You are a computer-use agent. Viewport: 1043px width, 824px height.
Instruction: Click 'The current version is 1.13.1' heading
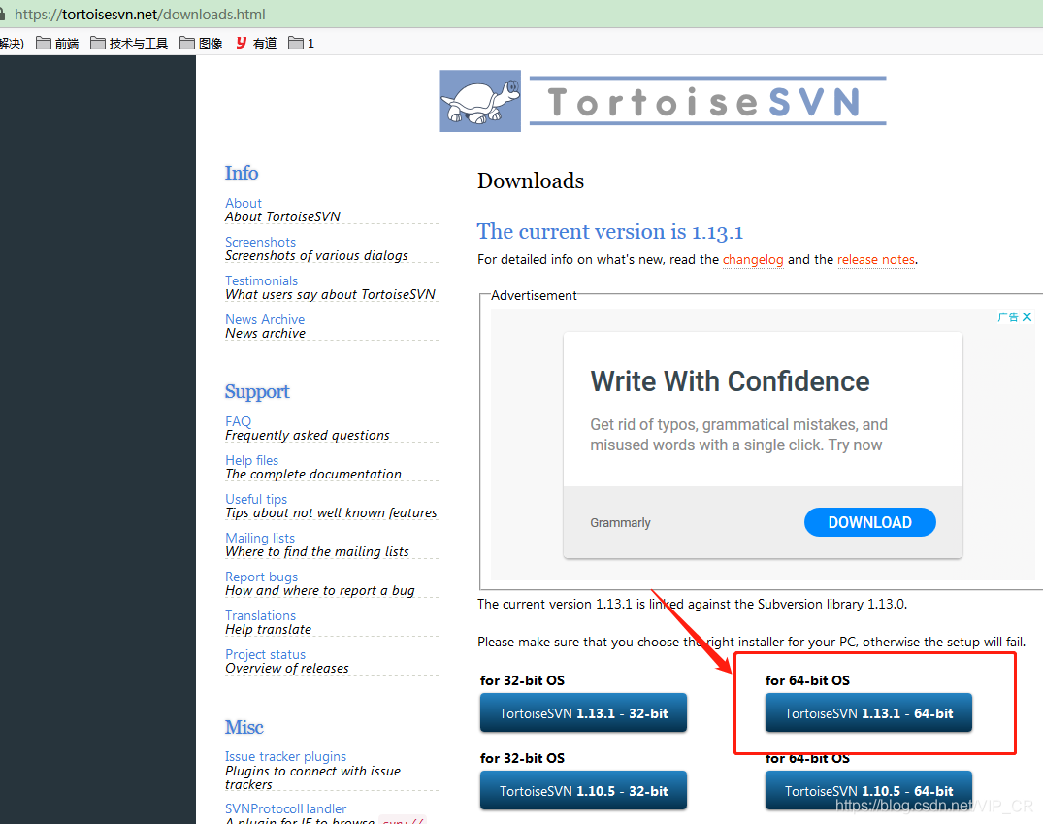610,232
